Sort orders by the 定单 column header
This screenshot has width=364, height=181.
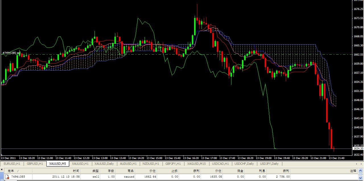coord(11,171)
